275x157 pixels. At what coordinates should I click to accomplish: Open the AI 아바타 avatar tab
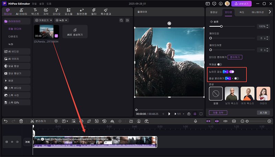coord(21,12)
